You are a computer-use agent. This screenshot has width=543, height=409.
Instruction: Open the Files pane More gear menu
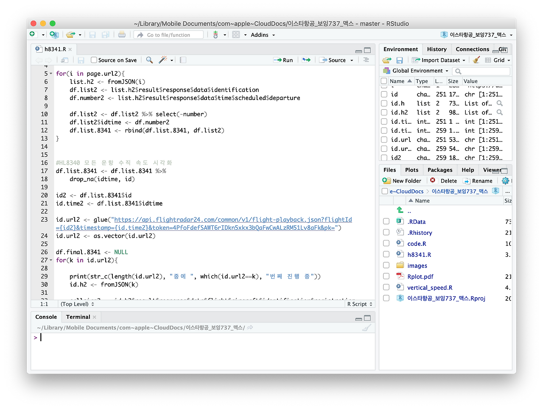click(505, 181)
